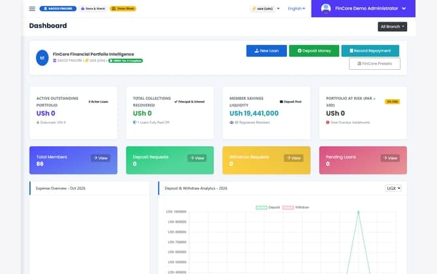
Task: Click the Total Collections Recovered USh 0 value
Action: click(142, 114)
